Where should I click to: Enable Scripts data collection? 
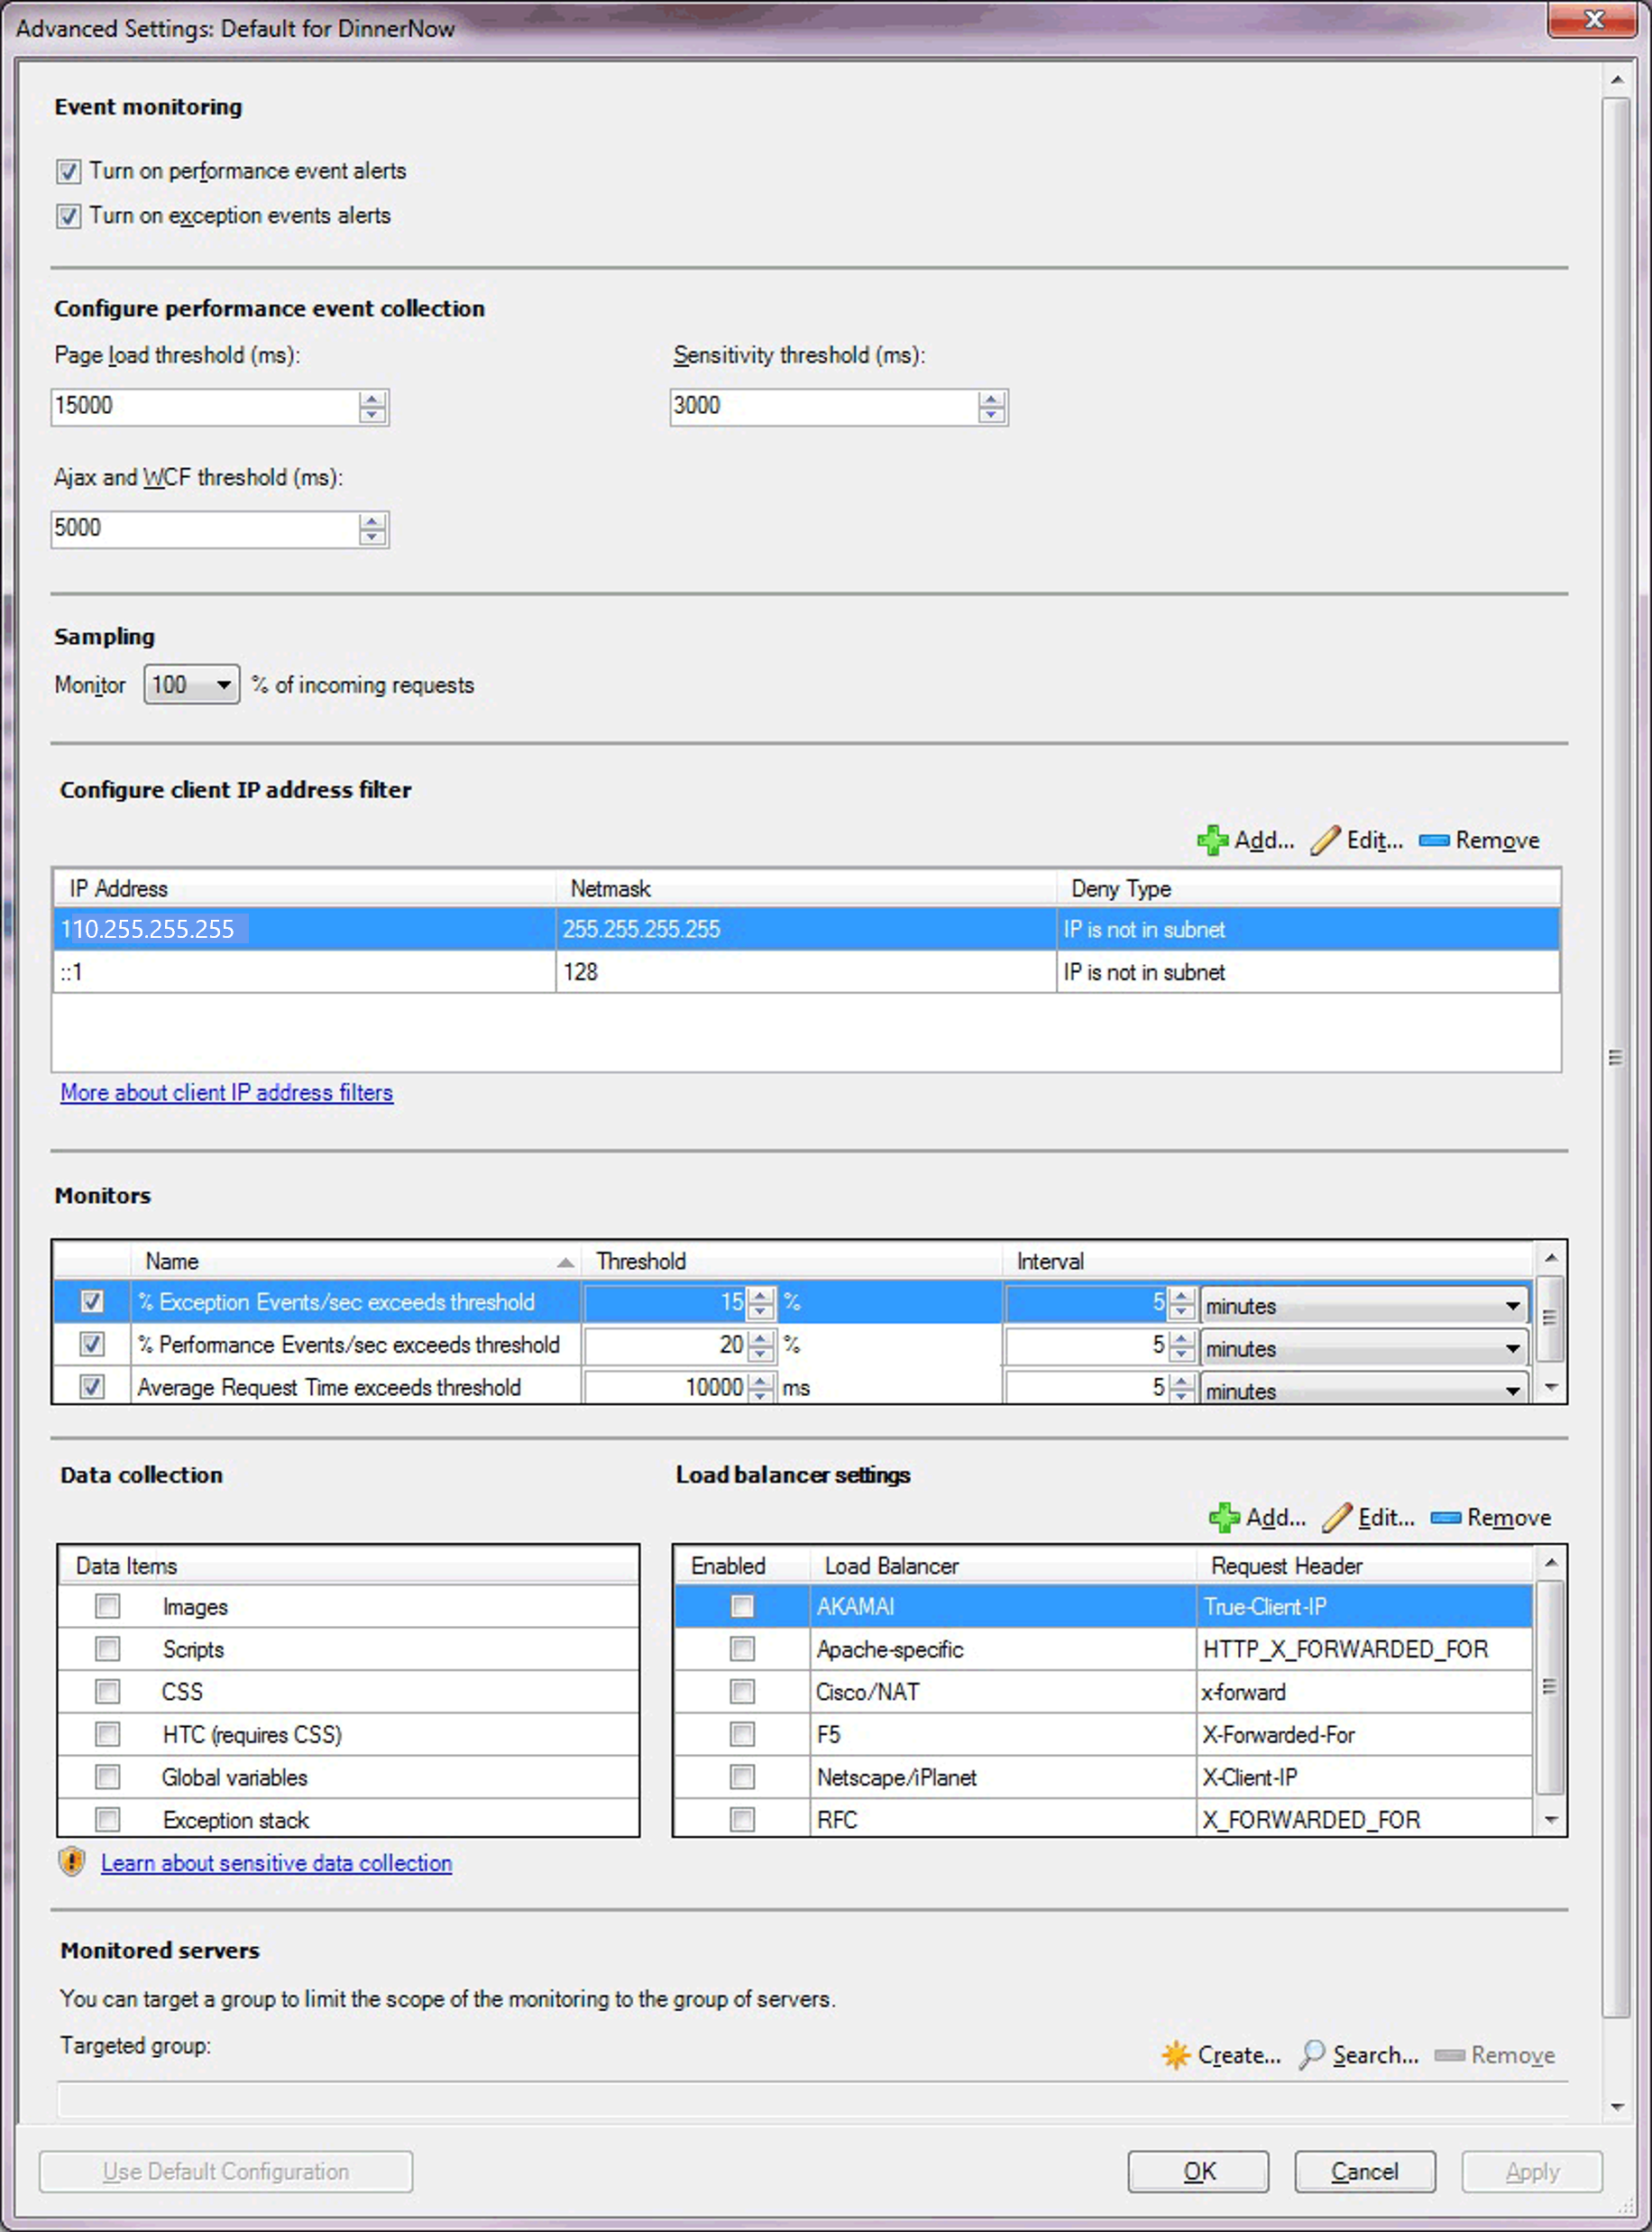click(x=108, y=1648)
